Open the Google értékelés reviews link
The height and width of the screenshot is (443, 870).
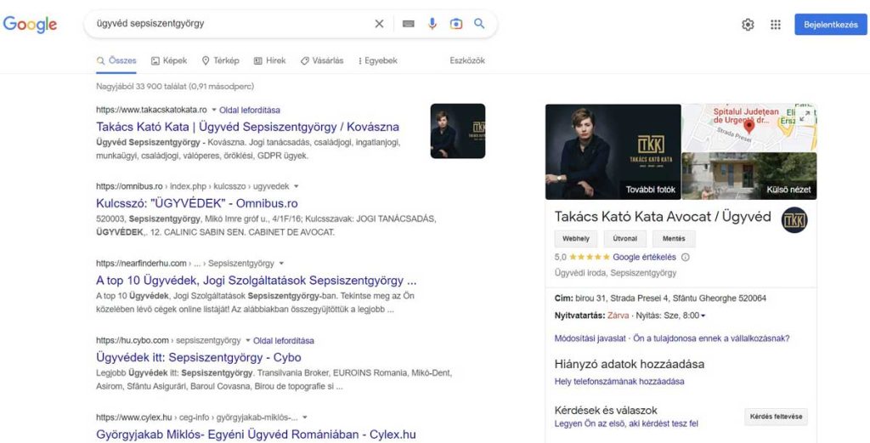644,257
